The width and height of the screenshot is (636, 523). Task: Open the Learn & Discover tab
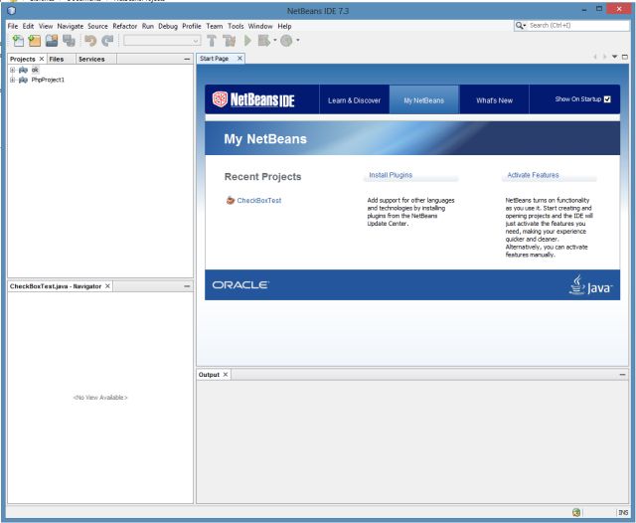[354, 100]
